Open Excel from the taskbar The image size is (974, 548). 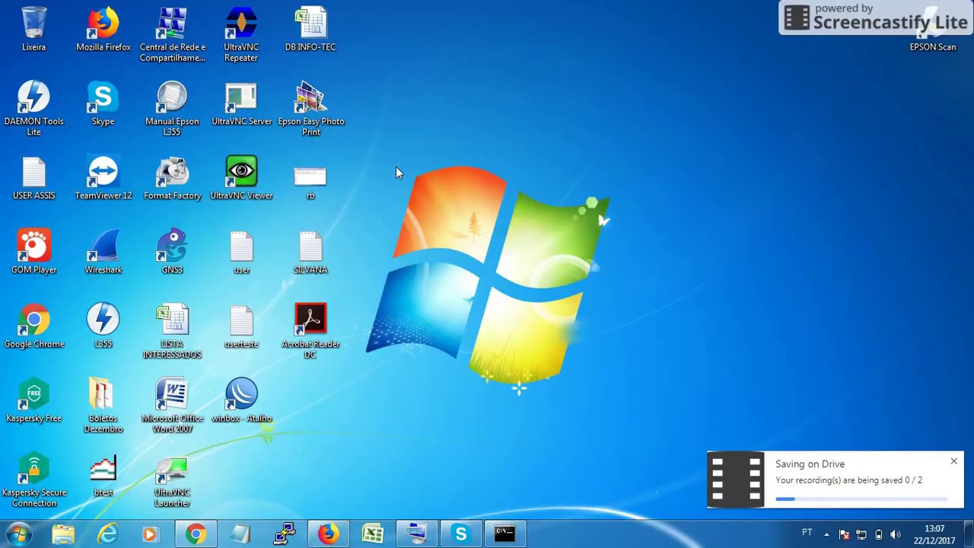(x=372, y=534)
